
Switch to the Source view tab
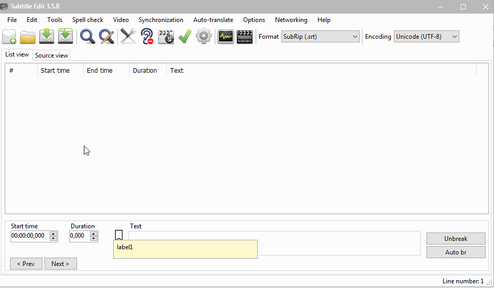click(52, 56)
